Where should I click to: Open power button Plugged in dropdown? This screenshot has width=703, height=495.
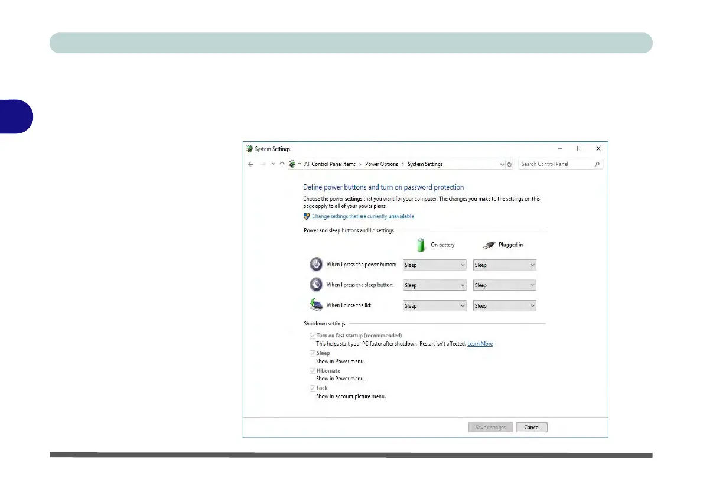(x=505, y=265)
